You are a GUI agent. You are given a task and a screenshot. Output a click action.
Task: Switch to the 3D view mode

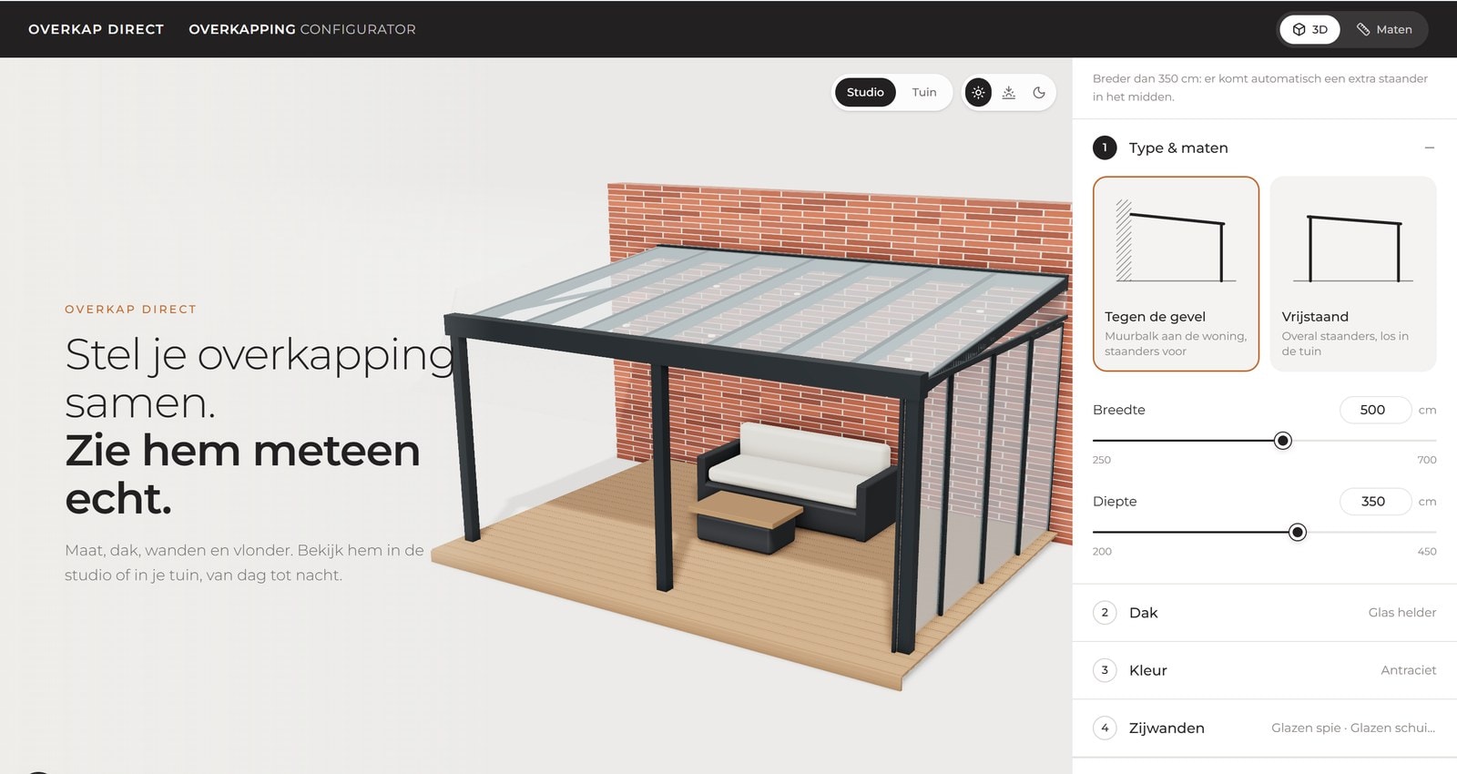(1310, 29)
